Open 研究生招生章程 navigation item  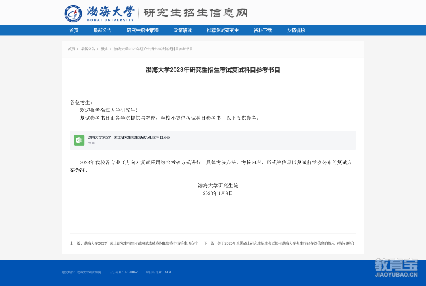[143, 30]
